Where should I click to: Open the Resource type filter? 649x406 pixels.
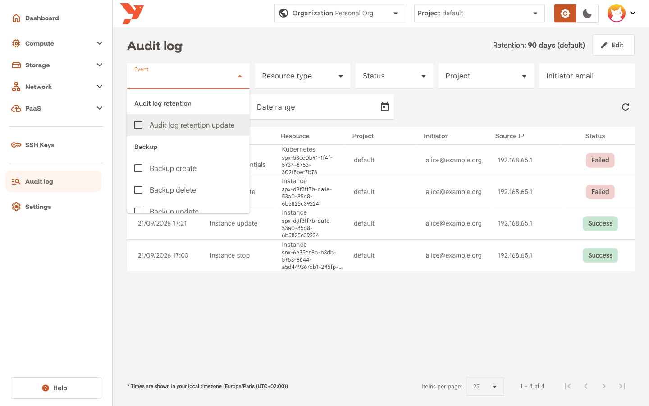(302, 76)
